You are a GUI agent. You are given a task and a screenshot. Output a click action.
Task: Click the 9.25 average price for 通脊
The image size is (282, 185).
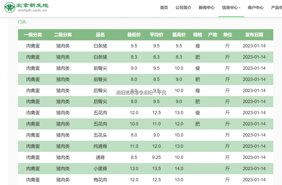157,158
